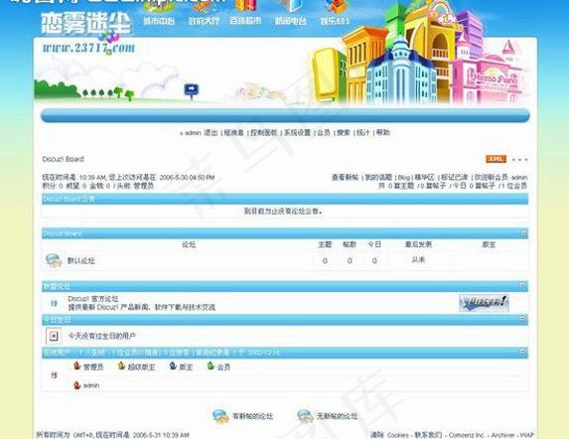This screenshot has height=439, width=569.
Task: Open the 统计 statistics link
Action: (x=362, y=133)
